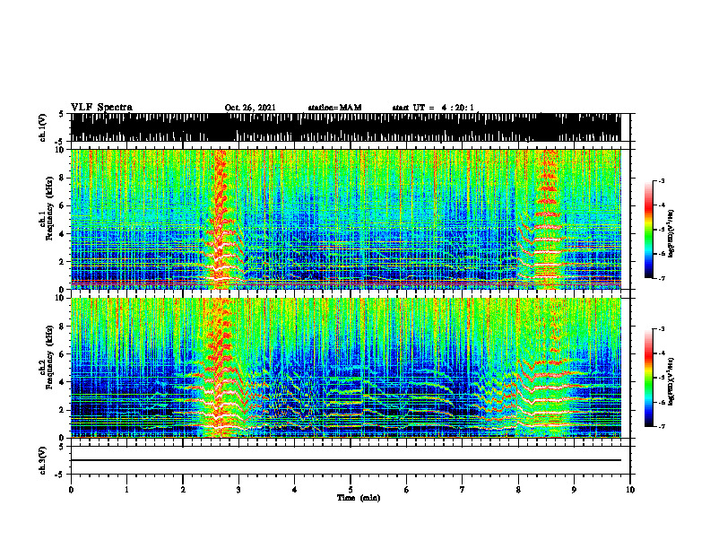Click time axis tick label "10" at axis end
This screenshot has height=549, width=710.
pos(630,490)
